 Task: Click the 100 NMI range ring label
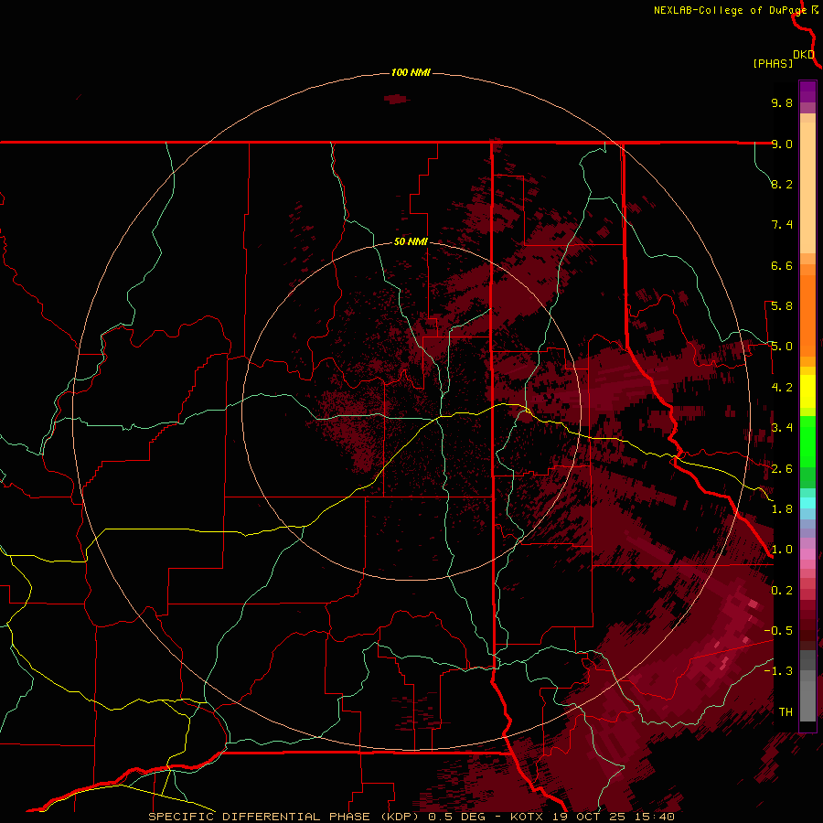(x=411, y=72)
